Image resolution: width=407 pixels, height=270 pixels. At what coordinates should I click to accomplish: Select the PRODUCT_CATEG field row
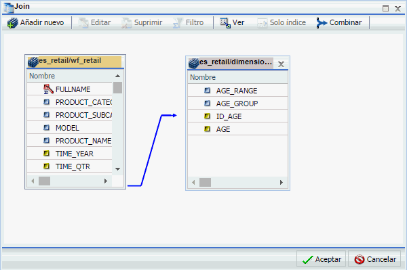click(x=70, y=102)
